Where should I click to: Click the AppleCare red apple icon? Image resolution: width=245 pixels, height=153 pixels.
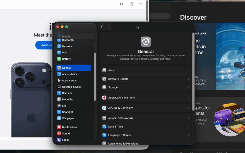tap(104, 98)
